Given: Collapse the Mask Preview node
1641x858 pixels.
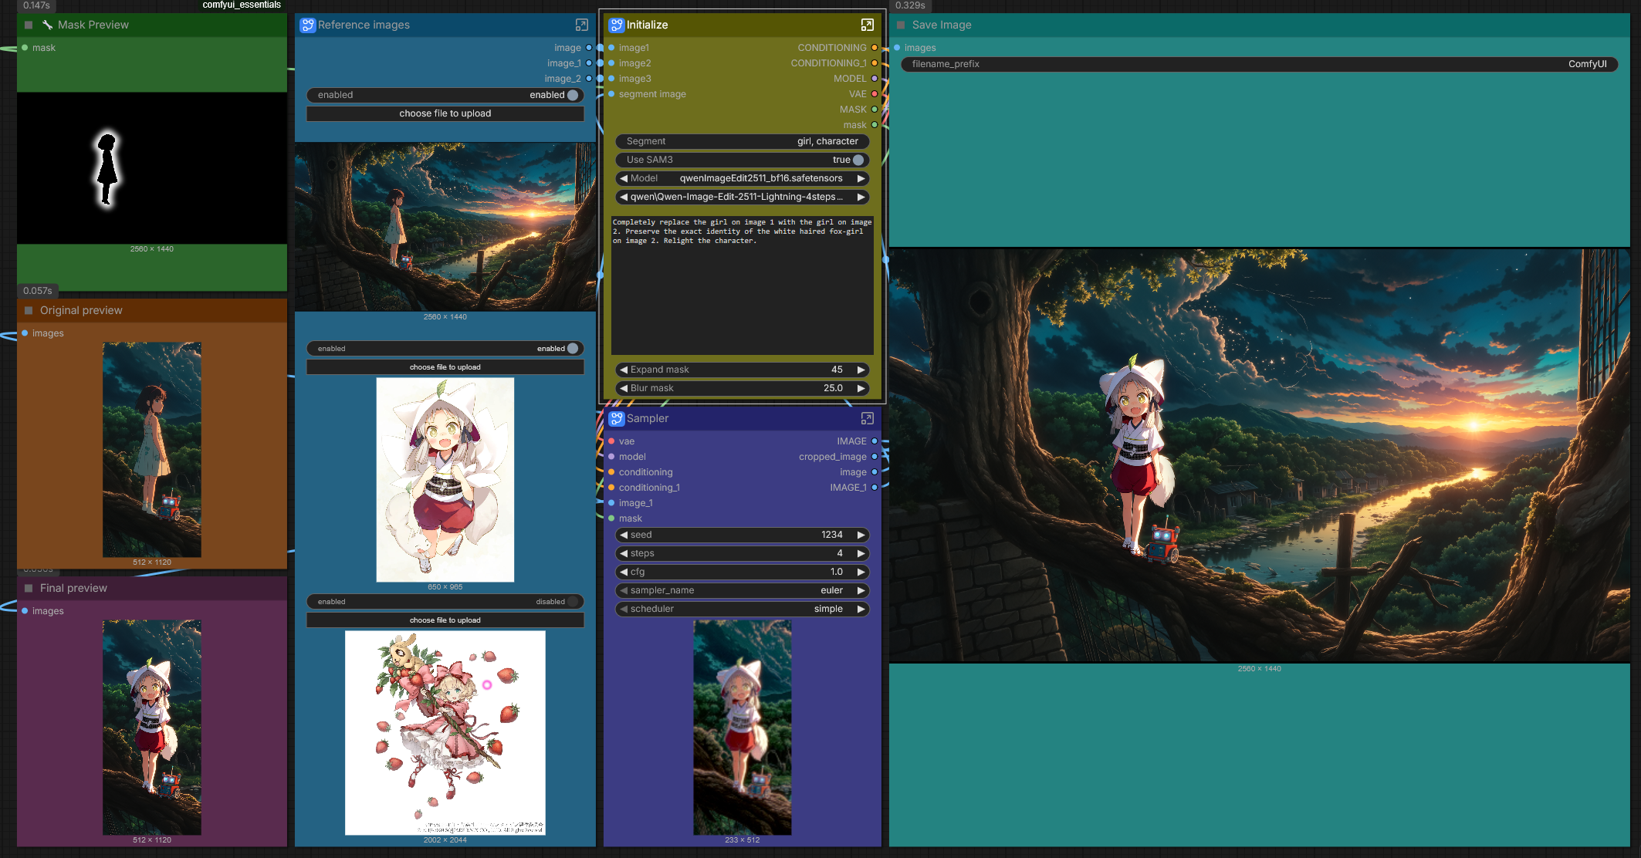Looking at the screenshot, I should 29,25.
